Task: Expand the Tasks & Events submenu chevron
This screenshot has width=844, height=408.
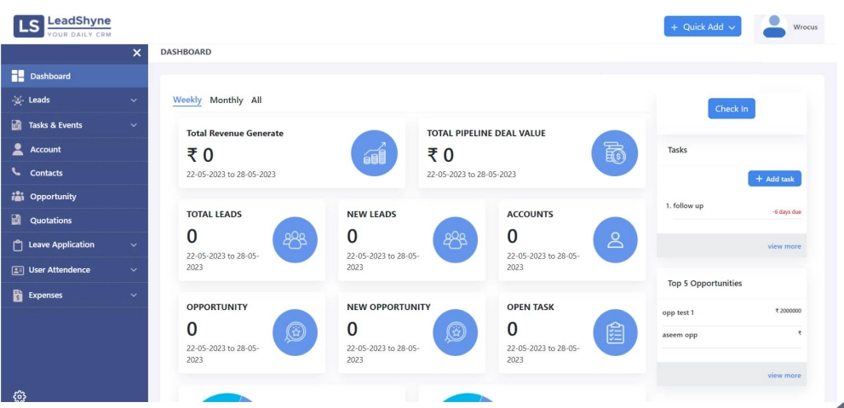Action: [134, 125]
